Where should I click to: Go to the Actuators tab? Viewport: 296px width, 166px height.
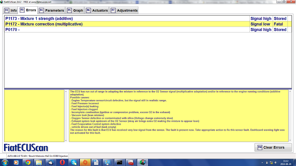pos(97,10)
